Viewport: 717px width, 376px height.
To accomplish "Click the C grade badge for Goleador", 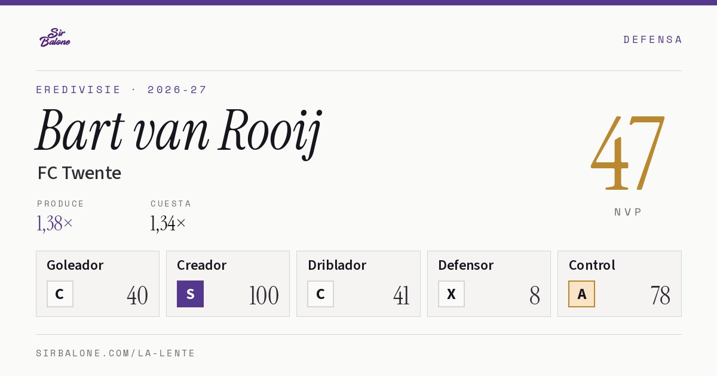I will (60, 294).
